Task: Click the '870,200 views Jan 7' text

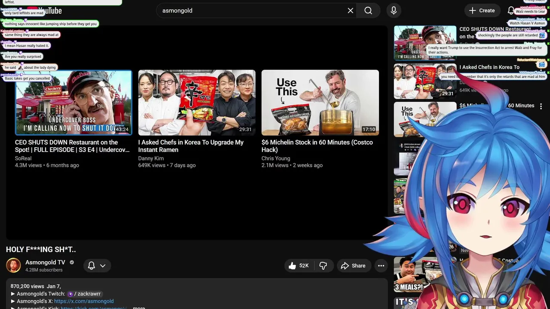Action: tap(36, 286)
